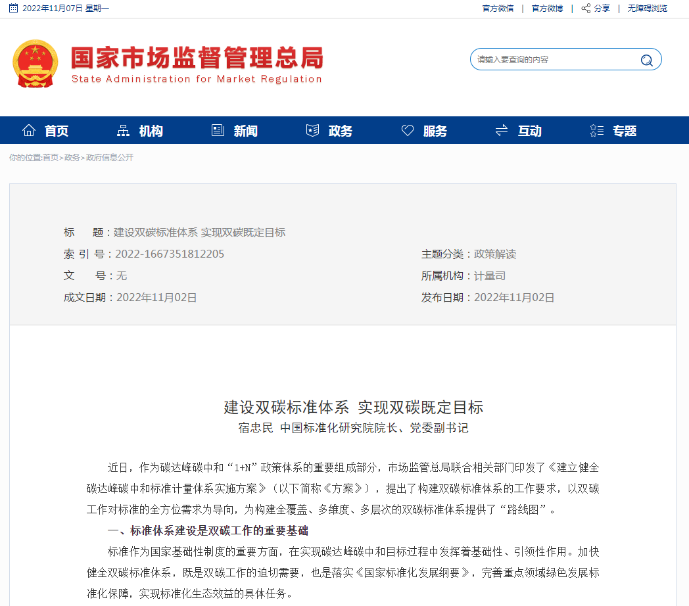Click the news icon beside 新闻
Image resolution: width=689 pixels, height=606 pixels.
pos(218,129)
